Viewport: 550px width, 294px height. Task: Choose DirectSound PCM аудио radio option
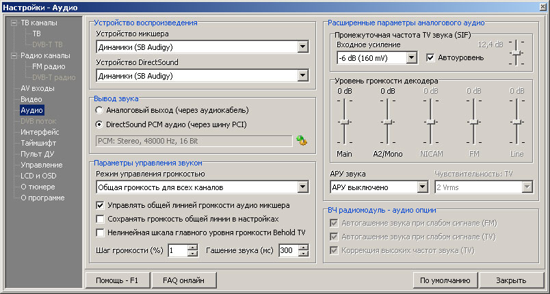[x=101, y=124]
